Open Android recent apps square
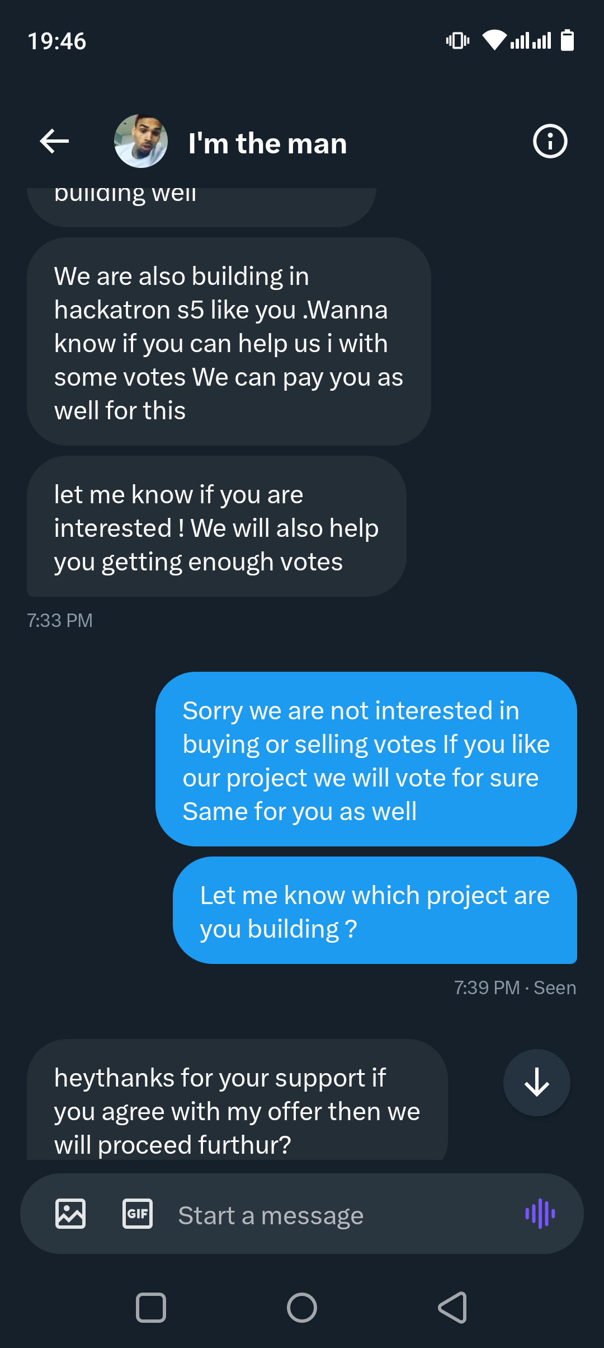604x1348 pixels. (151, 1308)
